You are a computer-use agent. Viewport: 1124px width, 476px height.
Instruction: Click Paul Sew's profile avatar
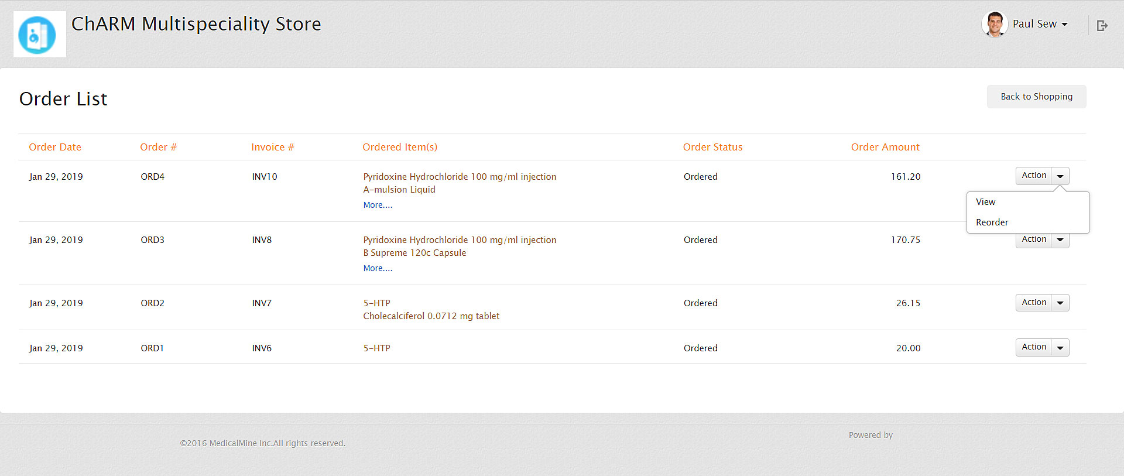[x=993, y=24]
